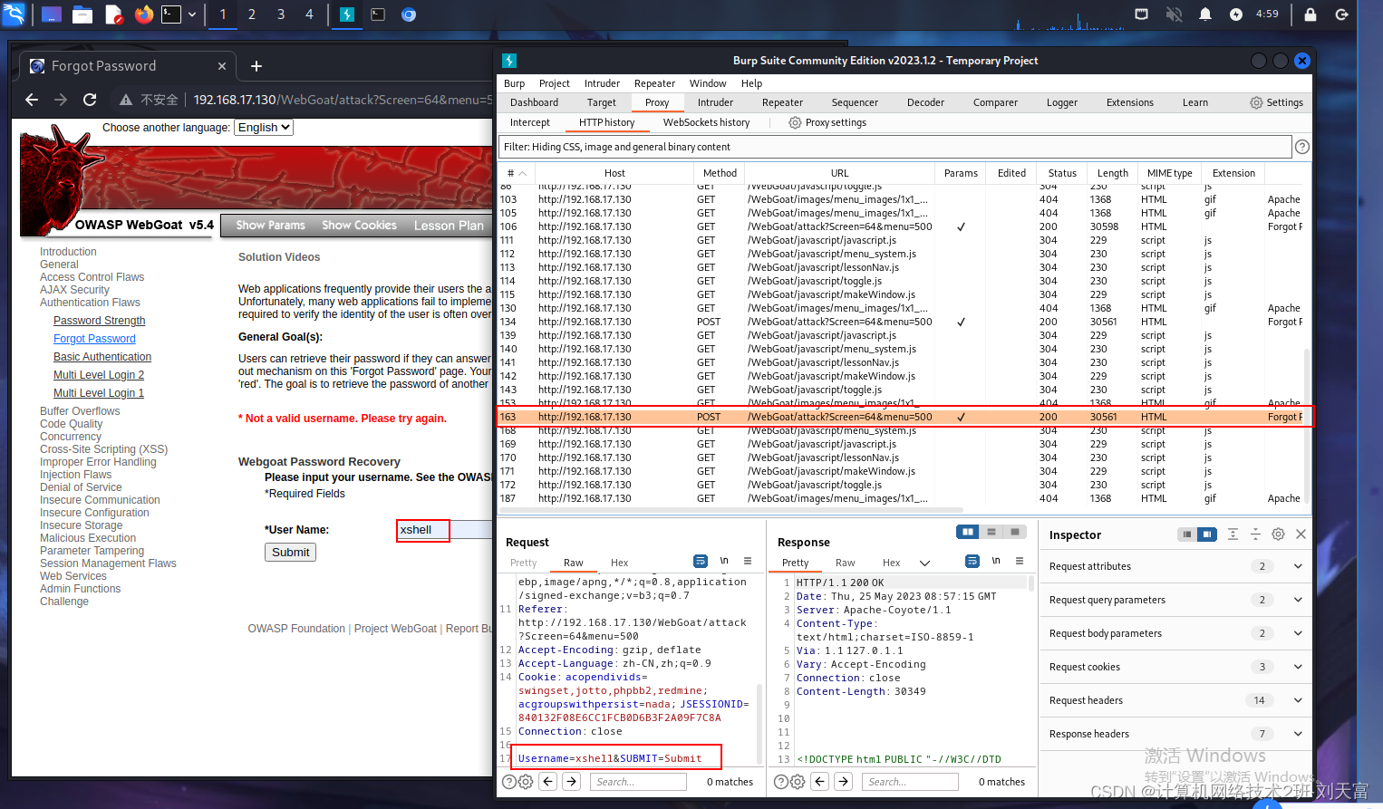Screen dimensions: 1383x809
Task: Open the terminal launcher dropdown arrow
Action: [192, 14]
